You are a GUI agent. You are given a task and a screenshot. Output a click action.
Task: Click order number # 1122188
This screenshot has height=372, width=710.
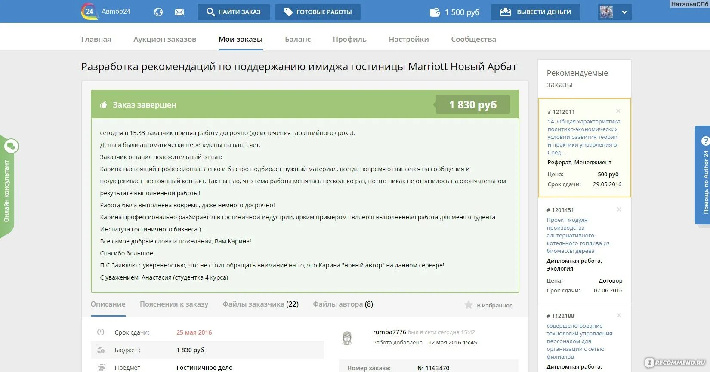pos(560,316)
